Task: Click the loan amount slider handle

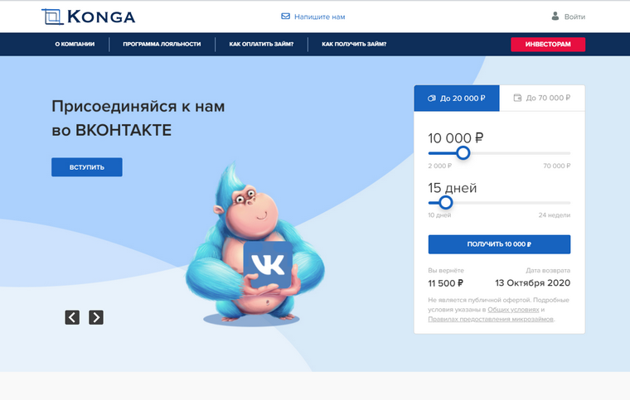Action: [463, 153]
